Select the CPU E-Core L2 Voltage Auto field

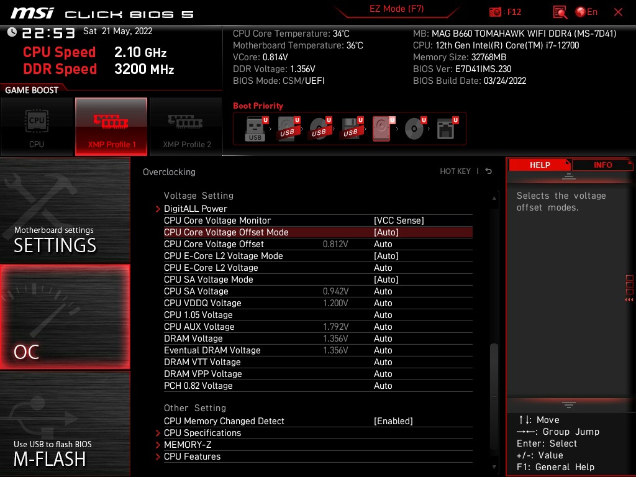tap(383, 268)
